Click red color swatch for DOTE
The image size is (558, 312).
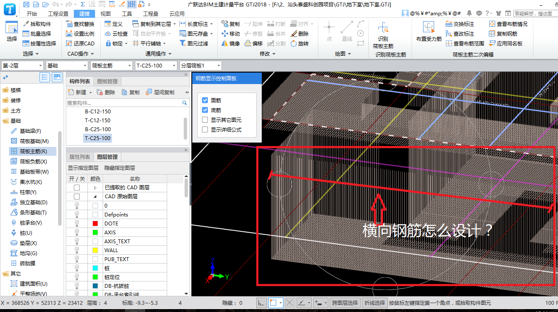click(95, 223)
